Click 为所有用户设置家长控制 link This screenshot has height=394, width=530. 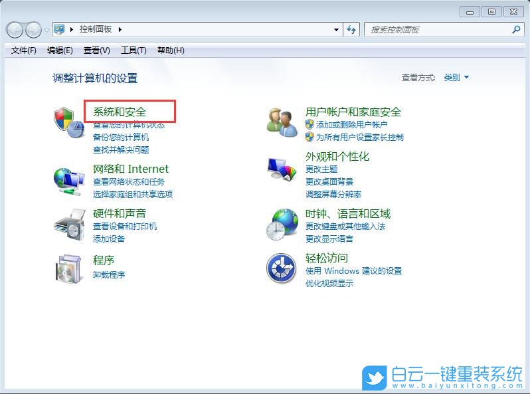pos(360,137)
